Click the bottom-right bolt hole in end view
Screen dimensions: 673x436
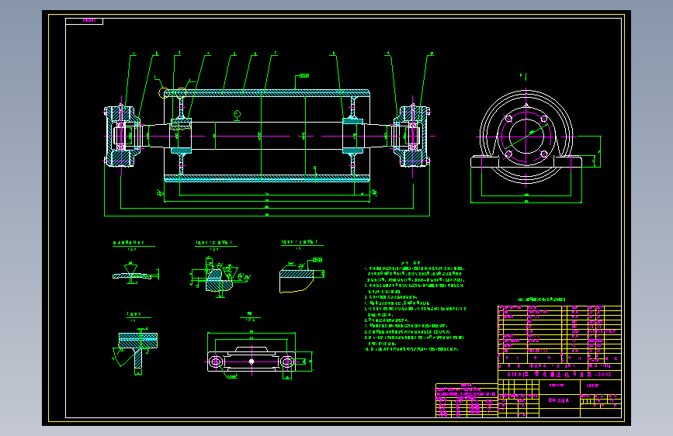point(544,154)
